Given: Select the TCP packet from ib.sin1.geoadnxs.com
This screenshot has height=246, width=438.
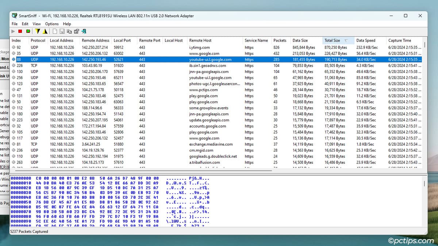Looking at the screenshot, I should pyautogui.click(x=146, y=66).
